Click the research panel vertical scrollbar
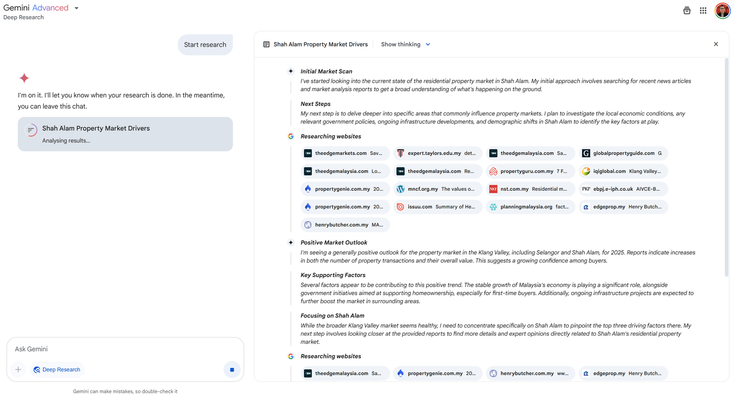Image resolution: width=733 pixels, height=397 pixels. click(x=726, y=167)
